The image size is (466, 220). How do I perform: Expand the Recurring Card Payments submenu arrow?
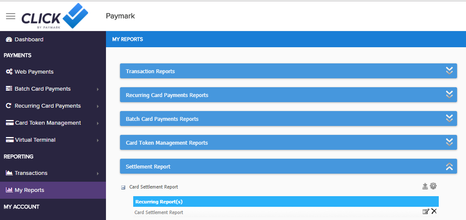click(98, 106)
